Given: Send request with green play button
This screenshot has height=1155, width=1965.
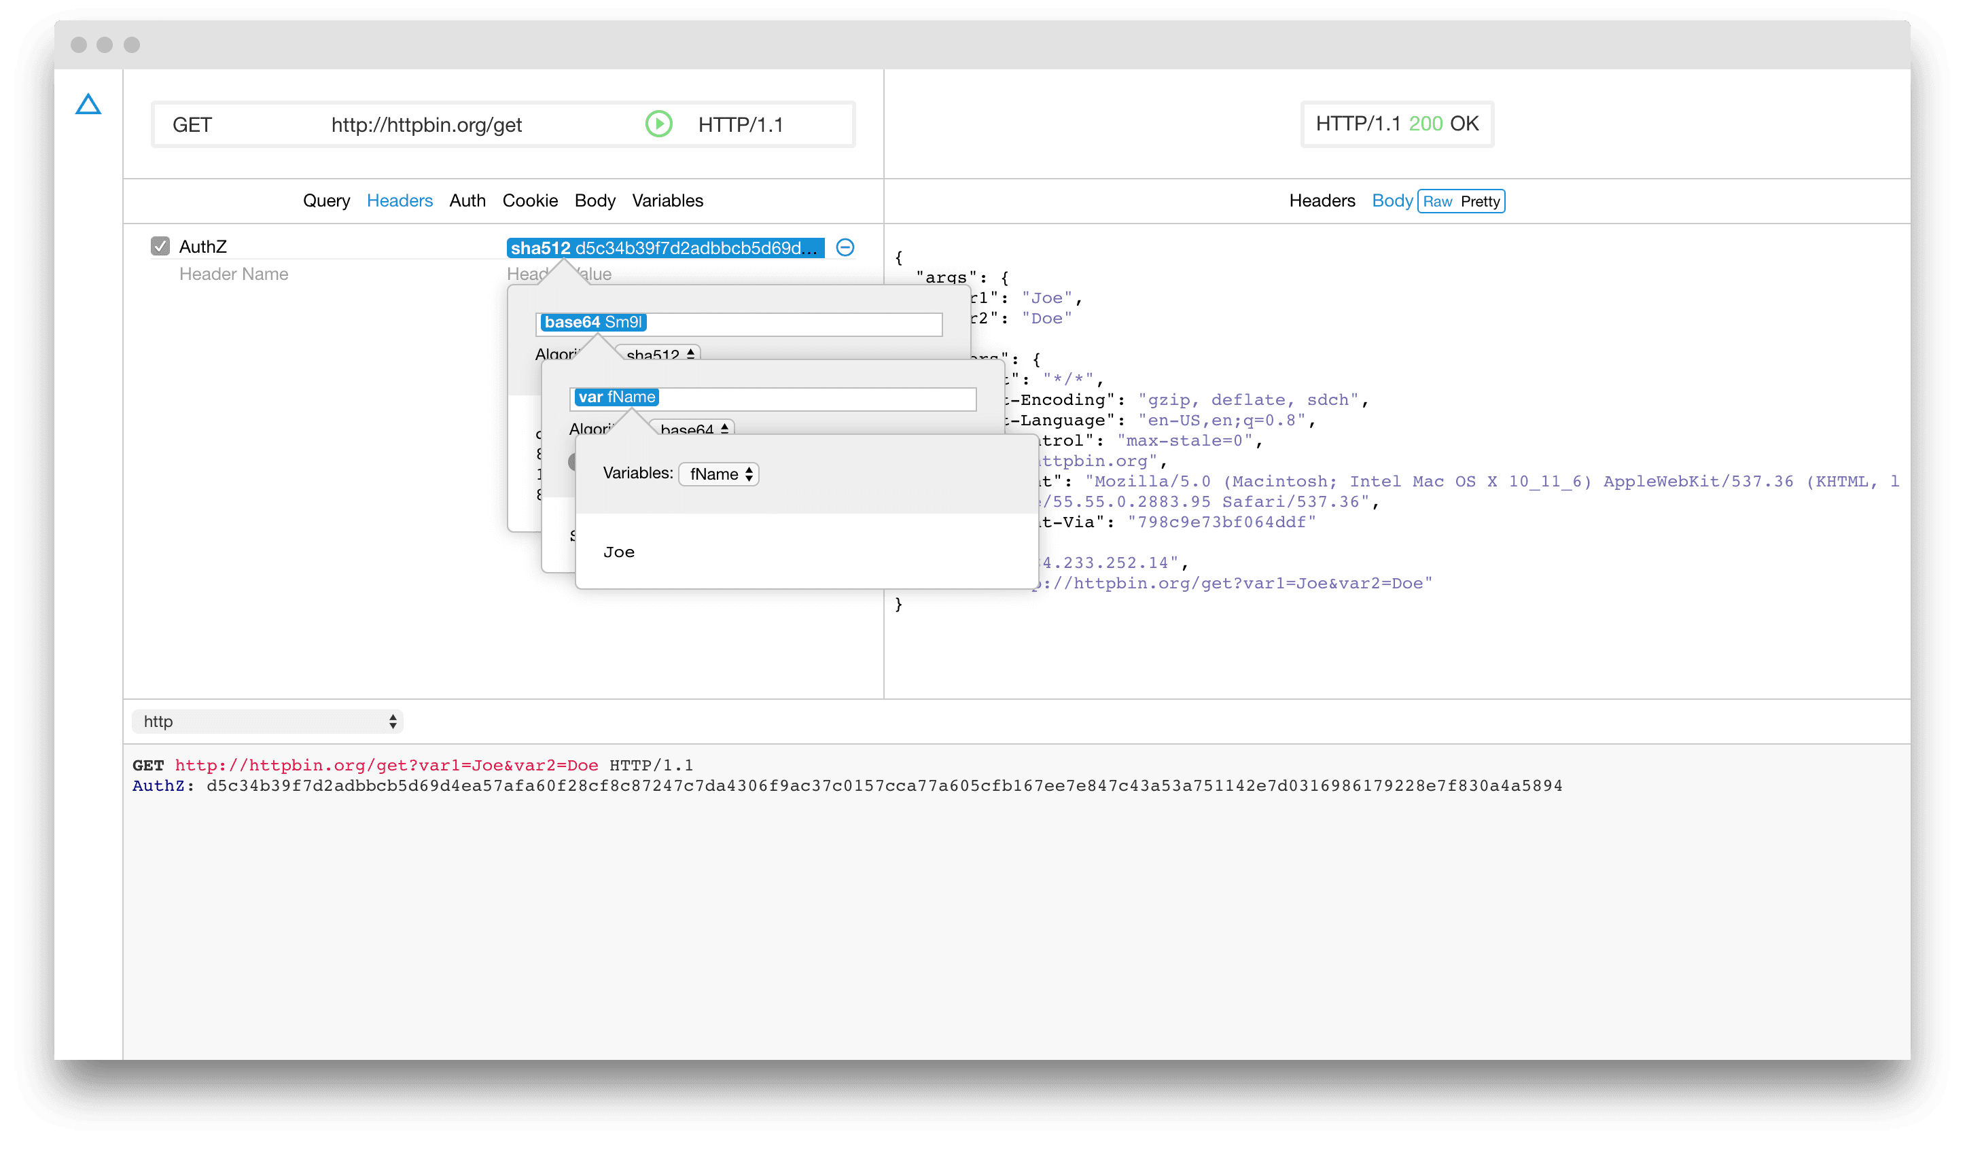Looking at the screenshot, I should (x=659, y=124).
